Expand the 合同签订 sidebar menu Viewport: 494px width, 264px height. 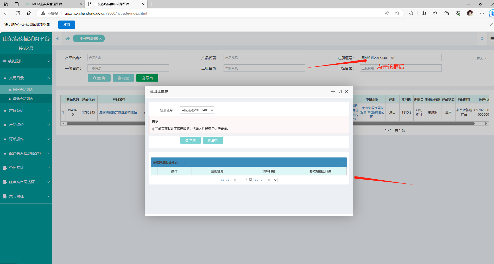pyautogui.click(x=26, y=168)
